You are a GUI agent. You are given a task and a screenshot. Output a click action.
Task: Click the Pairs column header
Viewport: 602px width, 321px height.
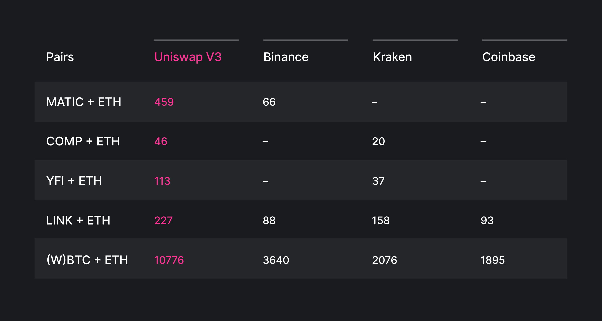(60, 57)
